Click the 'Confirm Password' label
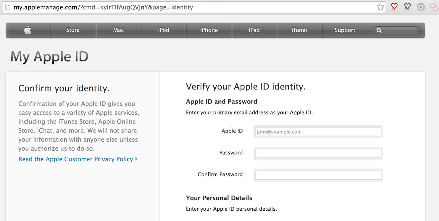Screen dimensions: 439x221 coord(220,174)
